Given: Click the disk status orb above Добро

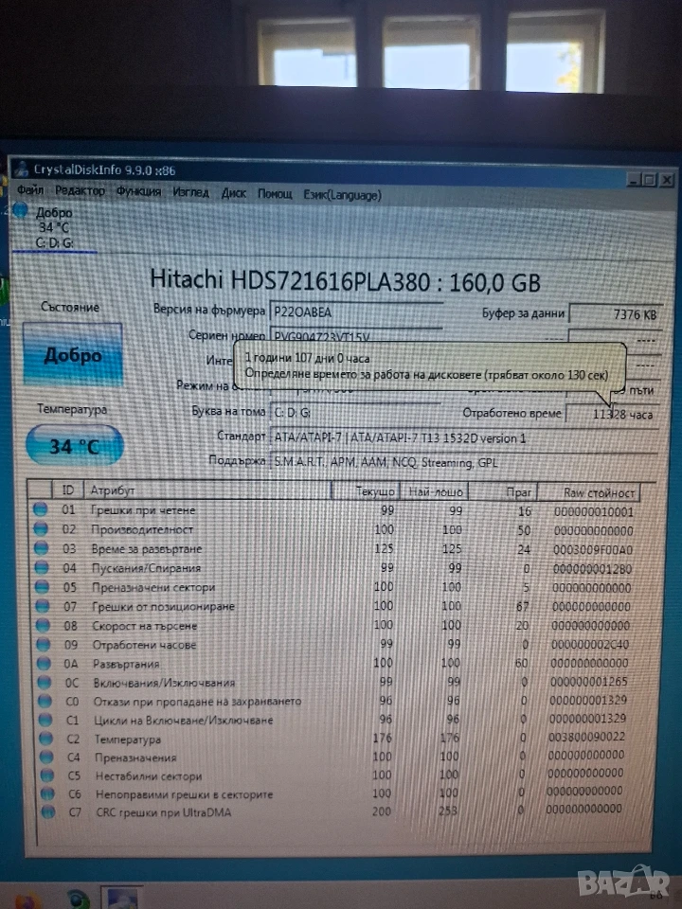Looking at the screenshot, I should click(20, 210).
